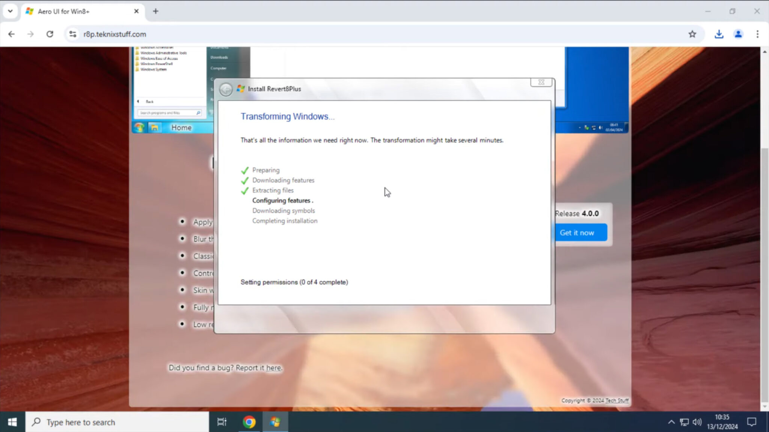769x432 pixels.
Task: Open Chrome downloads from the toolbar icon
Action: pos(719,34)
